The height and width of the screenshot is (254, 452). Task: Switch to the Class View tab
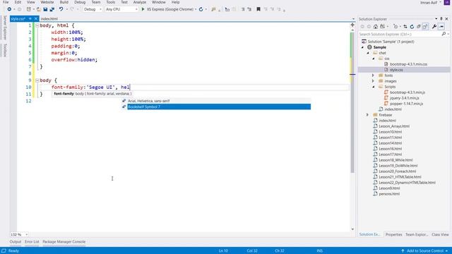[x=440, y=235]
